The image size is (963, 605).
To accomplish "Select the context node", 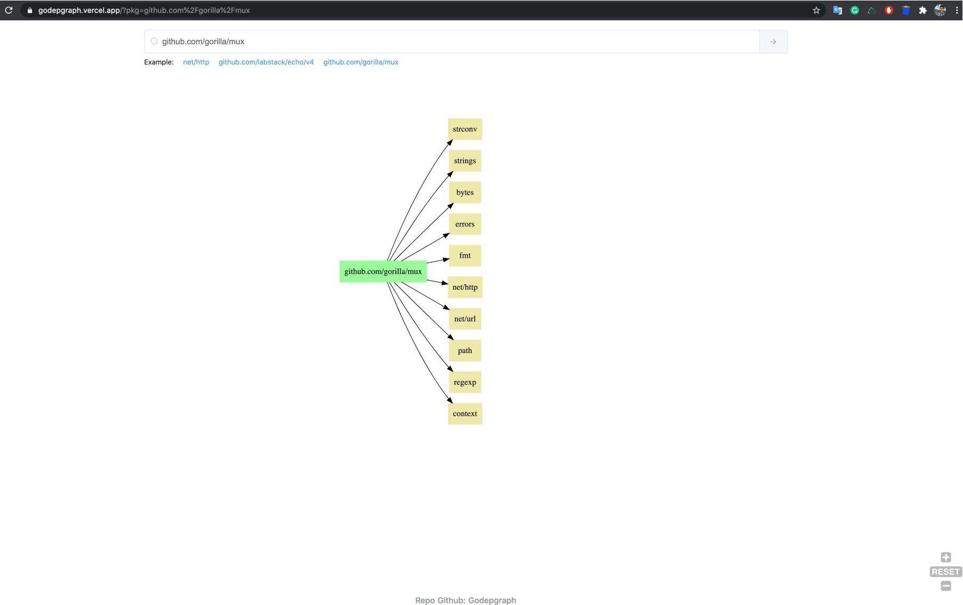I will point(465,414).
